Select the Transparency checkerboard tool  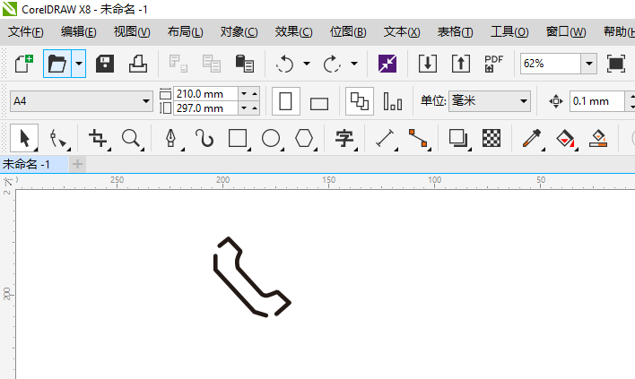(491, 138)
